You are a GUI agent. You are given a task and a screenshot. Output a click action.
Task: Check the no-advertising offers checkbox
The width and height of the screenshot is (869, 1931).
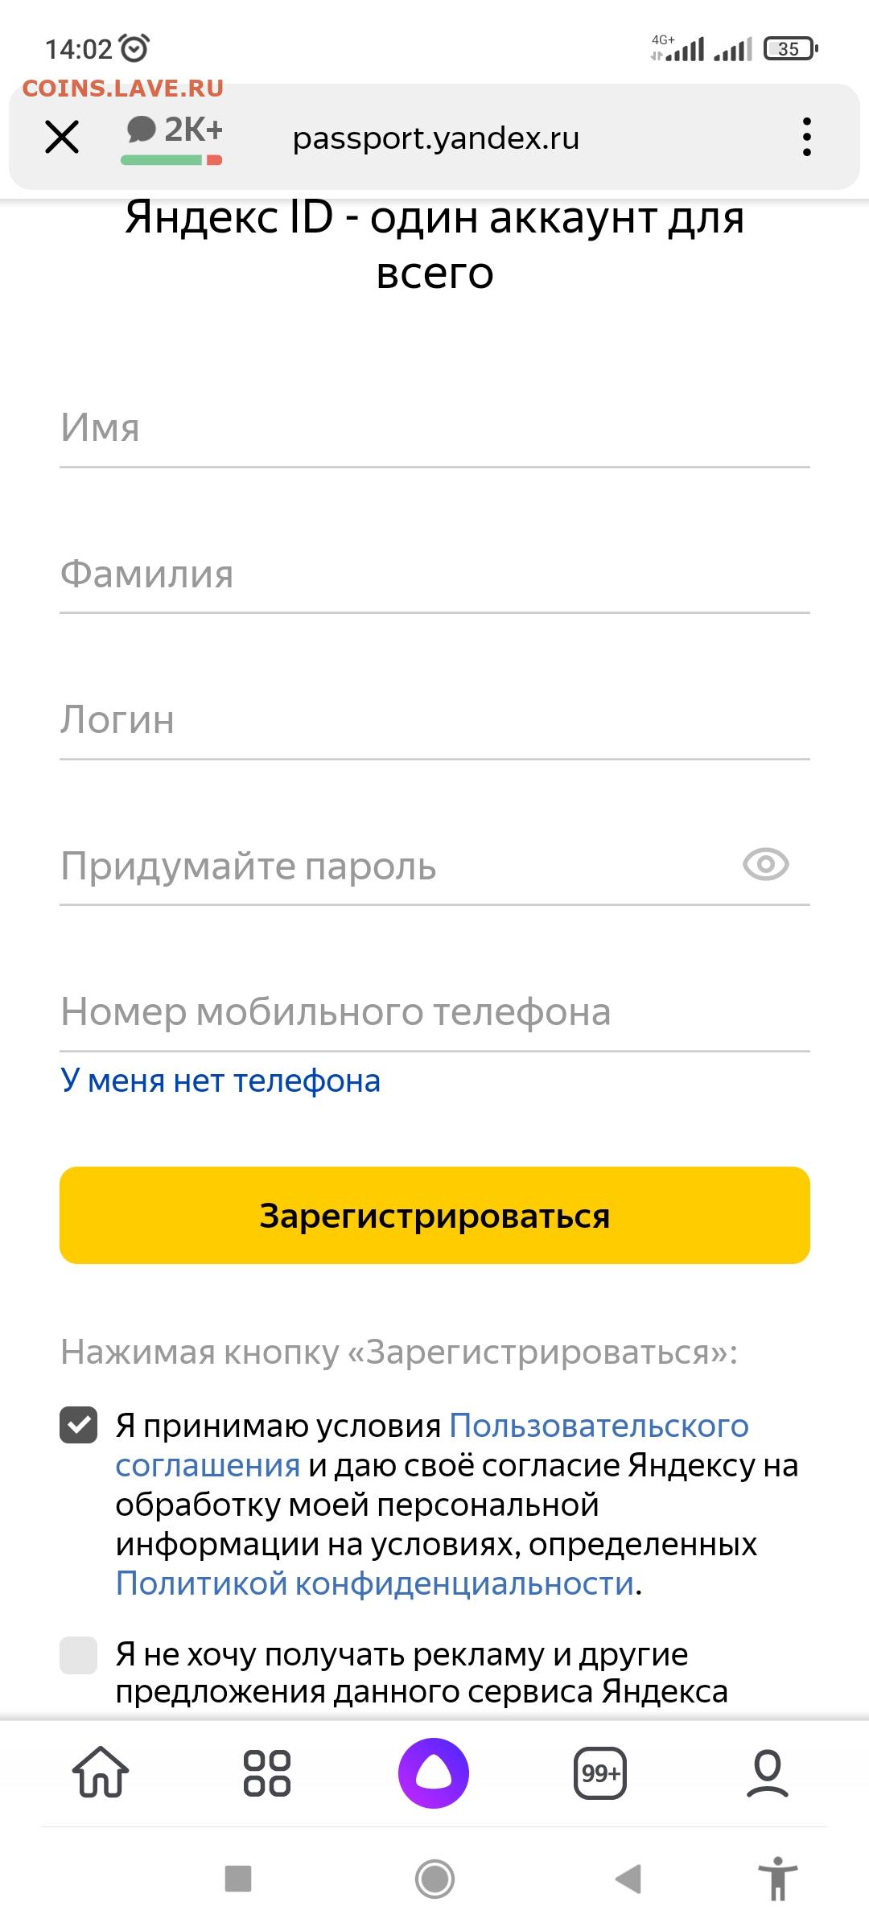coord(79,1655)
